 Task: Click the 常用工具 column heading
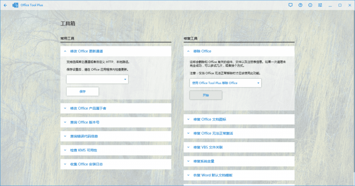pos(67,39)
